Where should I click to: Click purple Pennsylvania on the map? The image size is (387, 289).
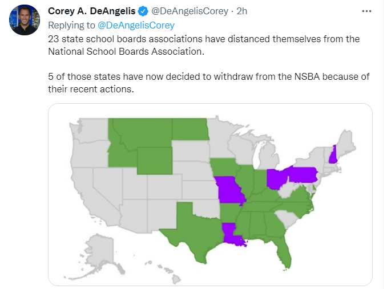click(x=303, y=174)
